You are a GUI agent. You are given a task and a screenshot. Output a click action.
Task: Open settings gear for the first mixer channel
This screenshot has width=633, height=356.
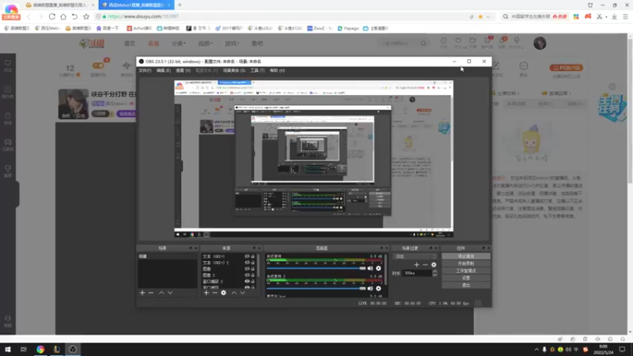coord(378,268)
